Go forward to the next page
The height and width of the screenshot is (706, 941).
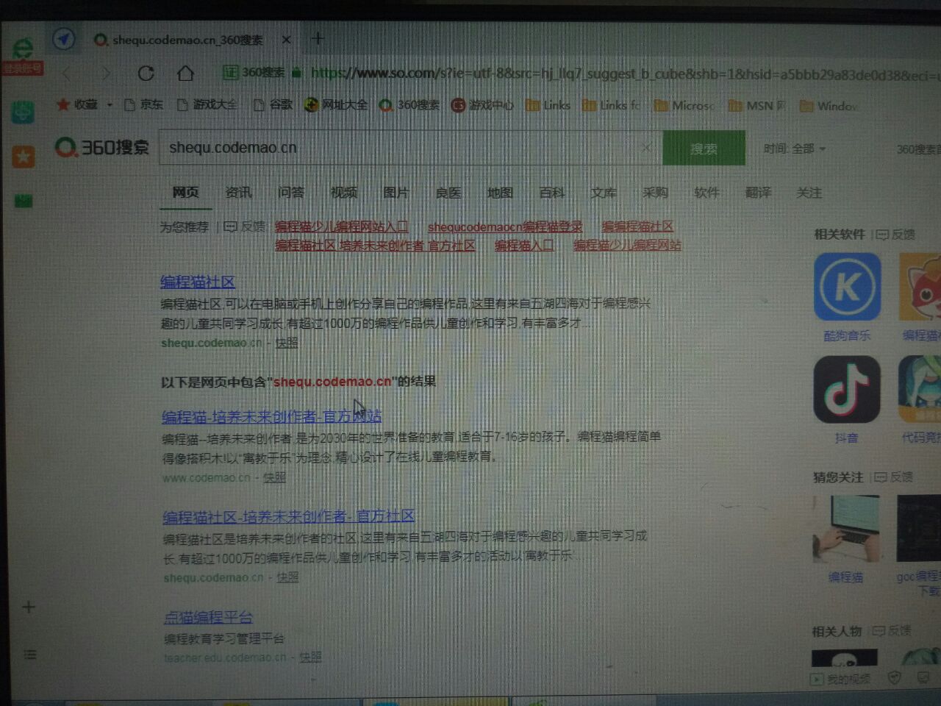click(106, 73)
